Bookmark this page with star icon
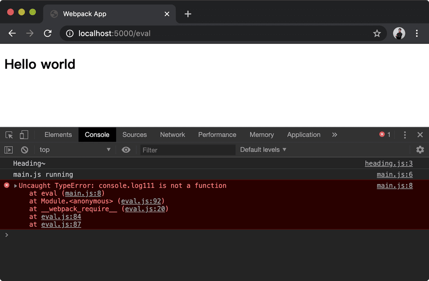This screenshot has height=281, width=429. click(x=377, y=33)
